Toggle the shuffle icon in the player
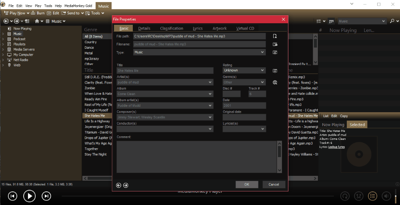The width and height of the screenshot is (400, 205). (359, 196)
